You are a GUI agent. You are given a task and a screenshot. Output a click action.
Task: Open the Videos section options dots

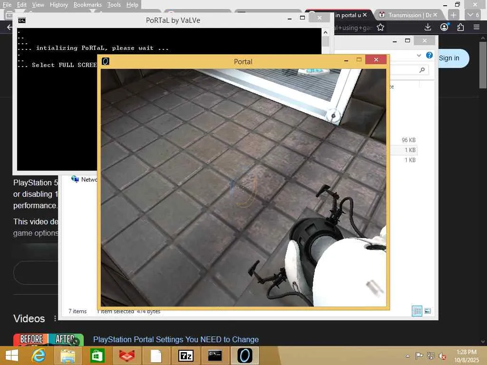55,318
